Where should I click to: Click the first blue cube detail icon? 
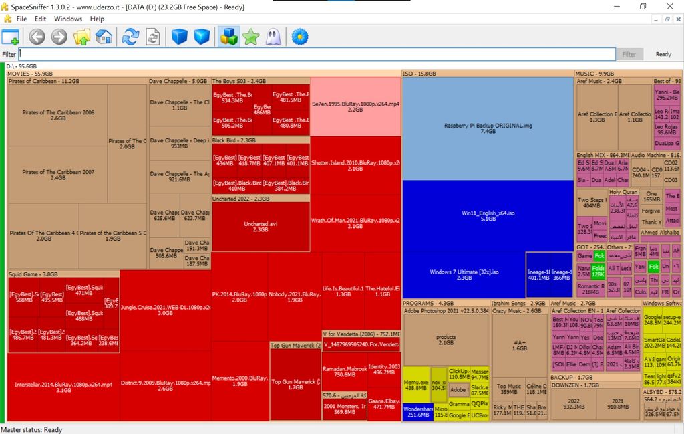[x=179, y=37]
